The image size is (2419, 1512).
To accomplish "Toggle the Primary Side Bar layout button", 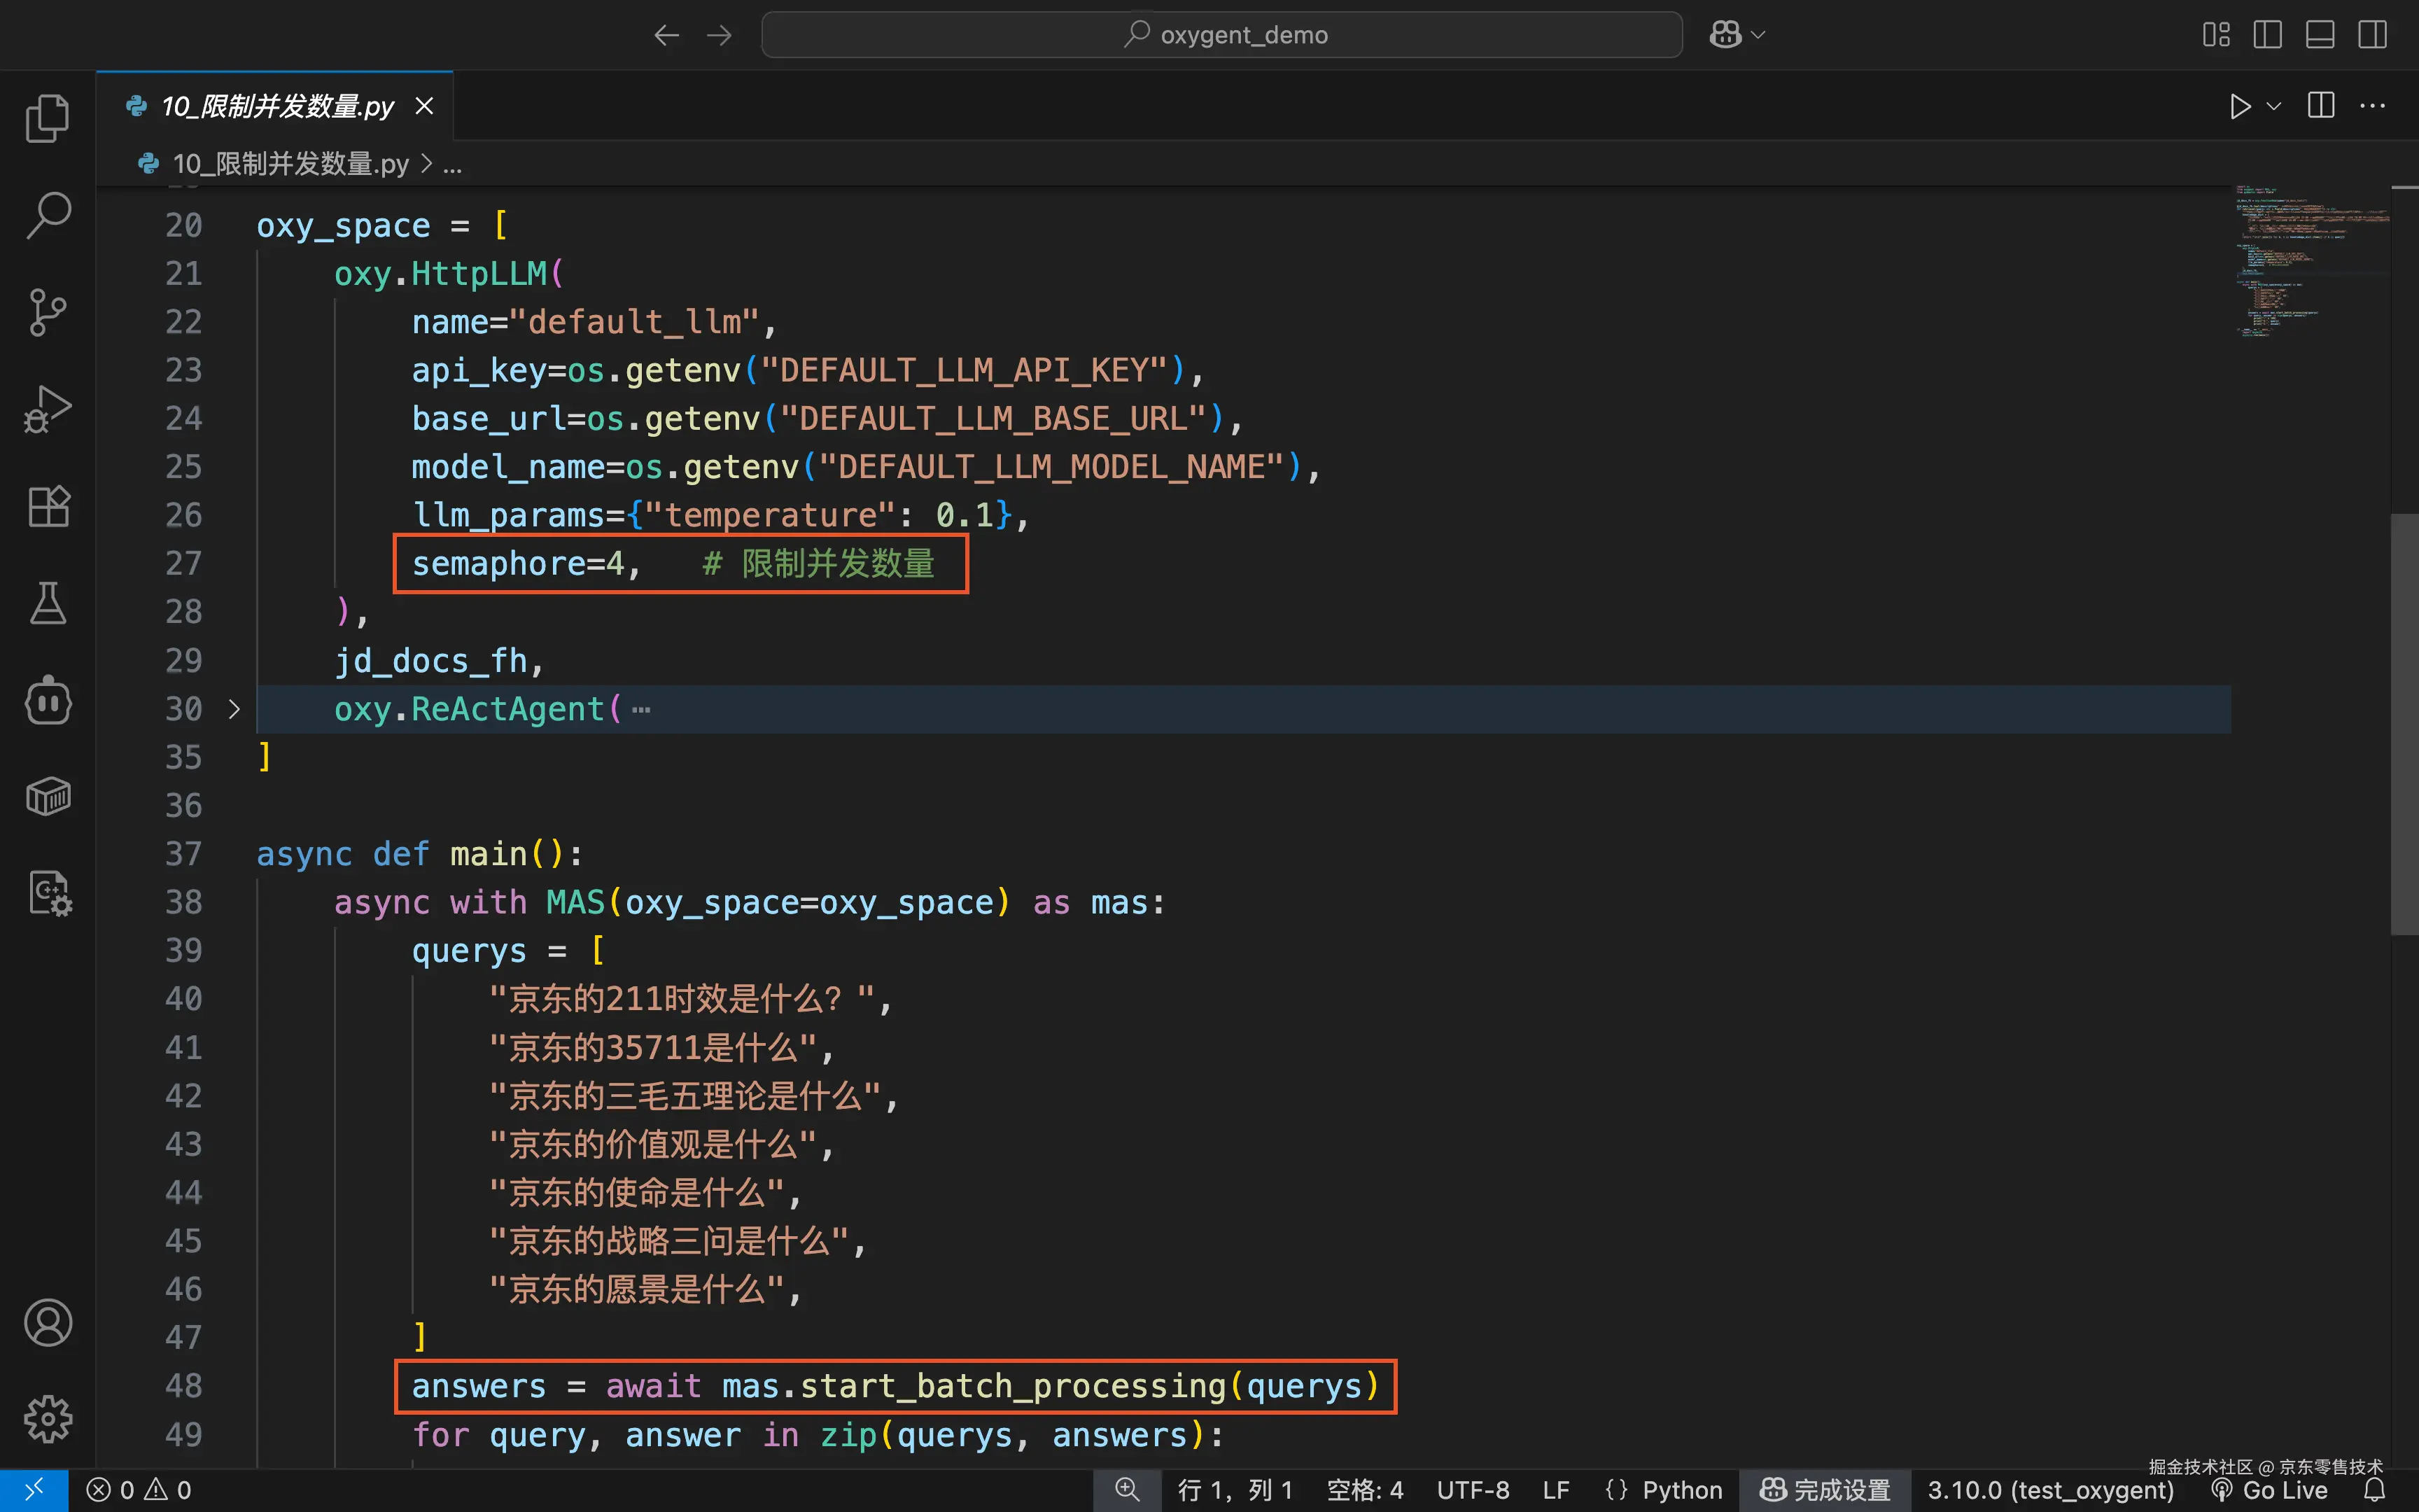I will click(2267, 35).
